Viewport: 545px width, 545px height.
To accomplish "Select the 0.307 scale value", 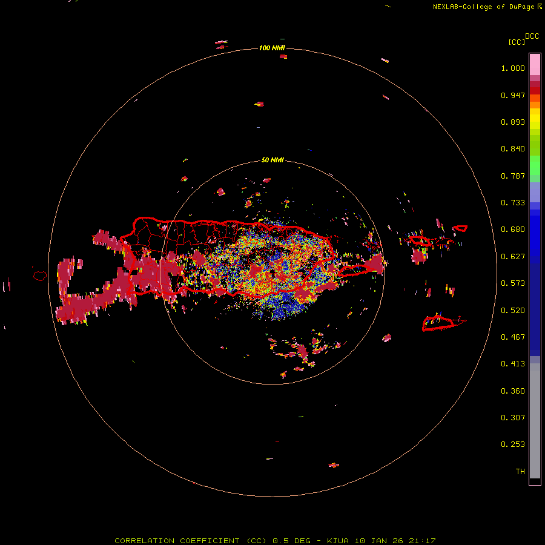I will pos(513,418).
